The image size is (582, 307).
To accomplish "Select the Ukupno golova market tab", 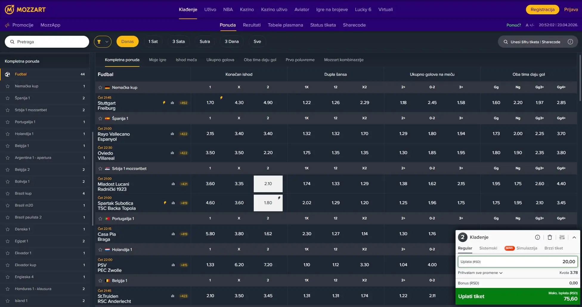I will tap(220, 60).
